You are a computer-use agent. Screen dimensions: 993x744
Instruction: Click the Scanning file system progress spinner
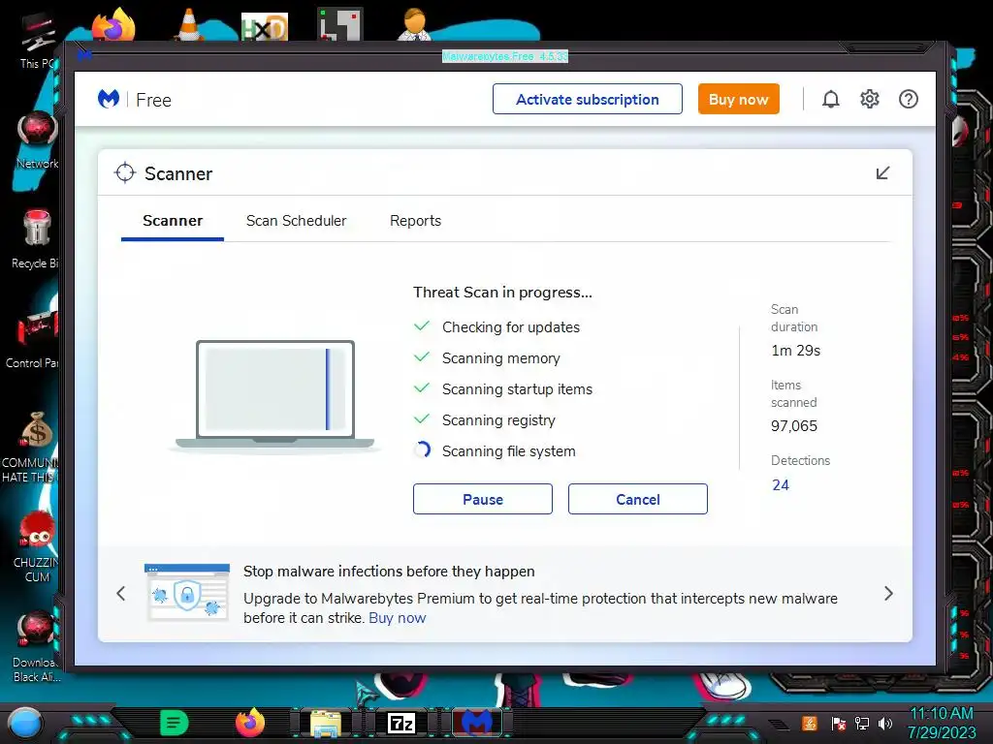pos(422,450)
